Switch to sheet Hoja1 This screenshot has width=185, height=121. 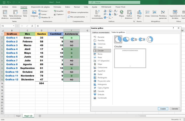point(18,116)
